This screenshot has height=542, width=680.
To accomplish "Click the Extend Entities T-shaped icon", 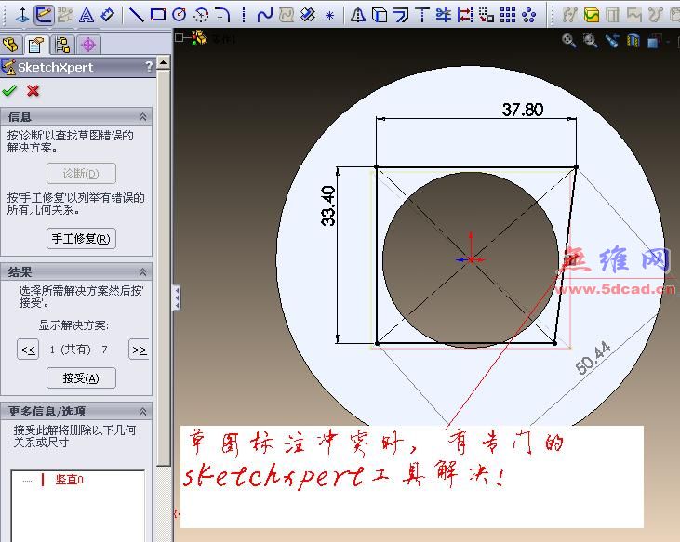I will [x=422, y=15].
